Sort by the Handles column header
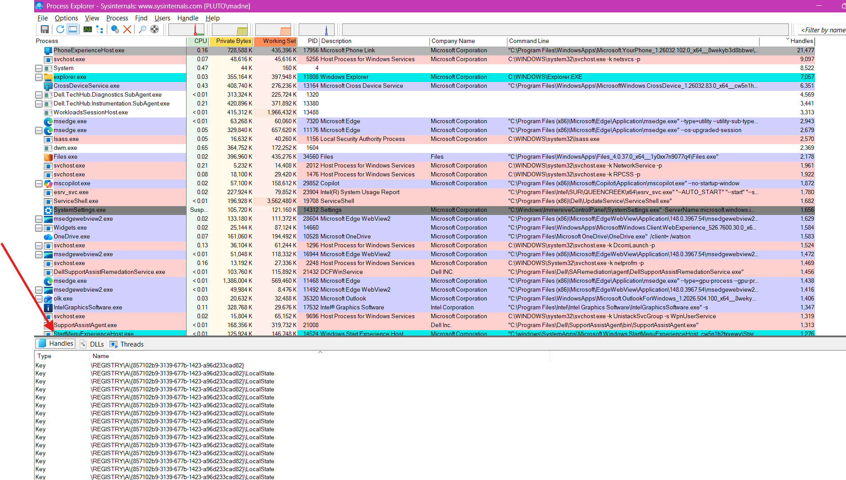846x480 pixels. (x=788, y=41)
